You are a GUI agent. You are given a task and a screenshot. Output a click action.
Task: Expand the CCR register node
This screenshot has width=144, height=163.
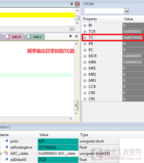click(x=85, y=87)
